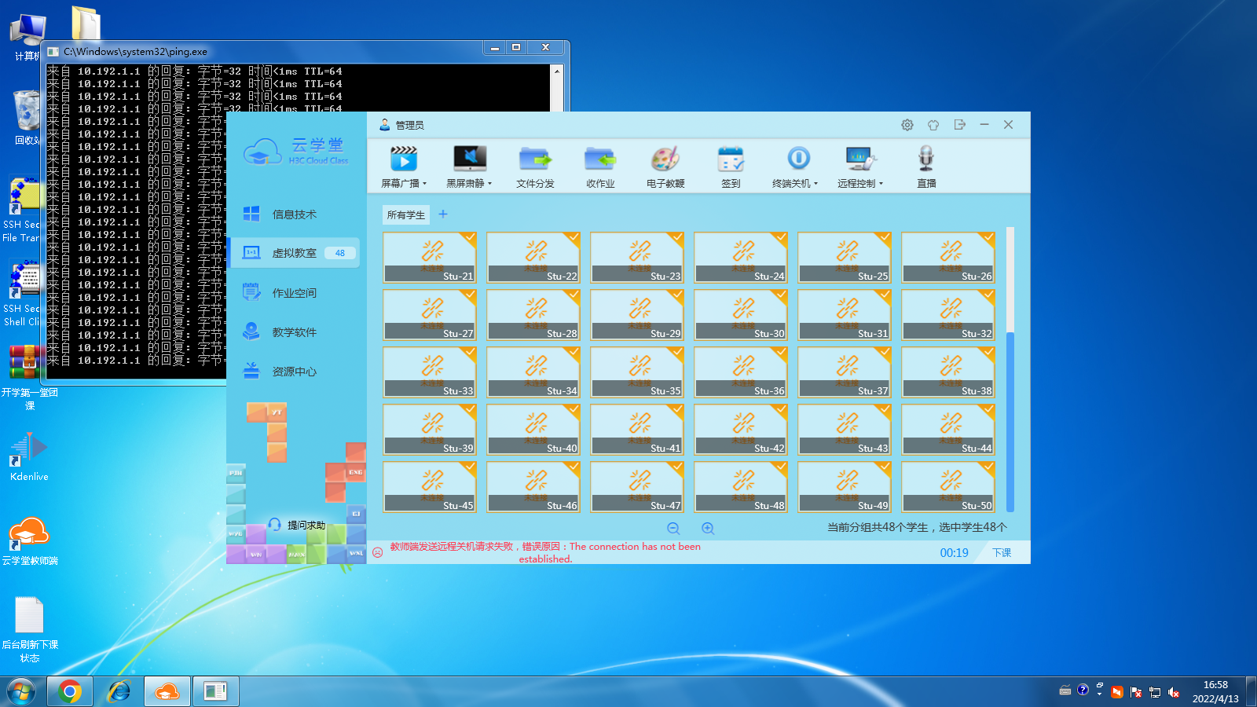Click the zoom in magnifier below thumbnails
This screenshot has height=707, width=1257.
click(708, 529)
